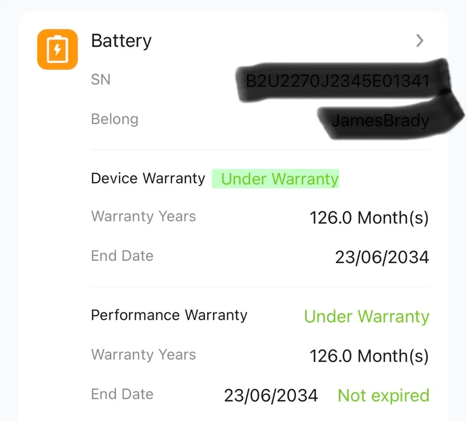Click Warranty Years label under Performance Warranty
The width and height of the screenshot is (467, 422).
pos(143,355)
